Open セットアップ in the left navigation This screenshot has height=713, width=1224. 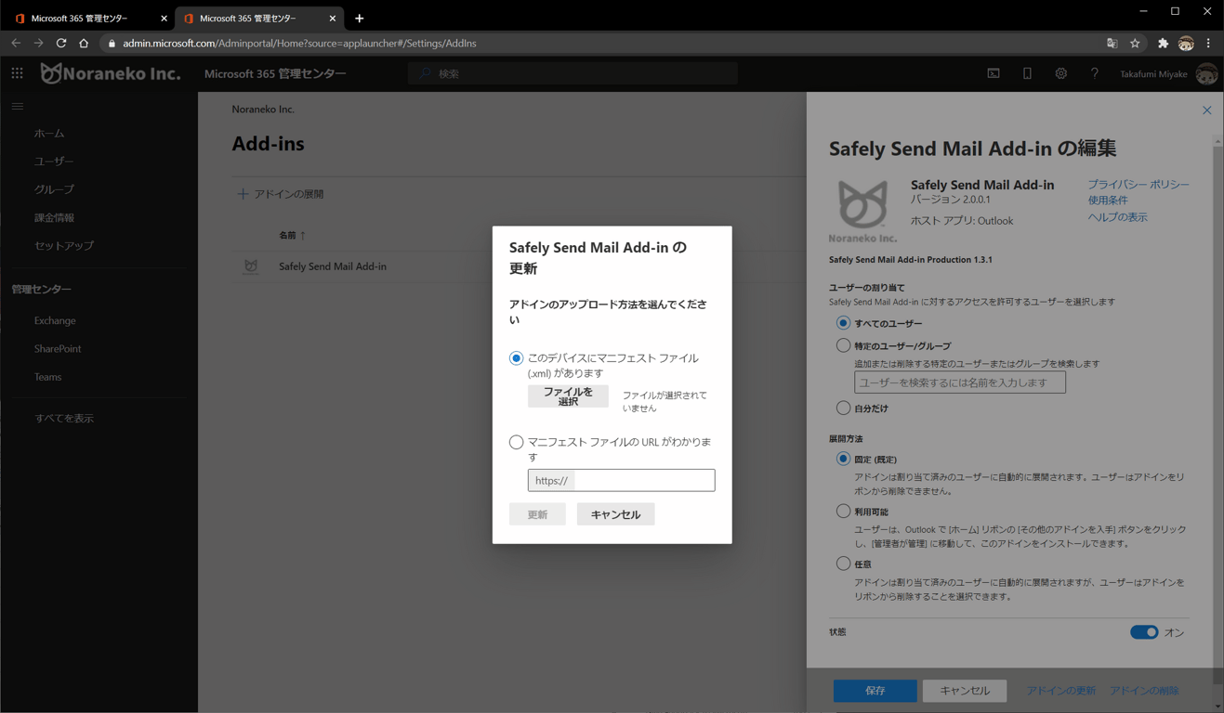pyautogui.click(x=64, y=246)
